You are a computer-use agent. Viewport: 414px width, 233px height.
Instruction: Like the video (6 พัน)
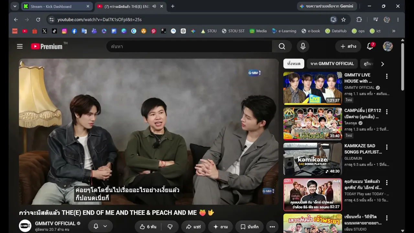(x=148, y=227)
